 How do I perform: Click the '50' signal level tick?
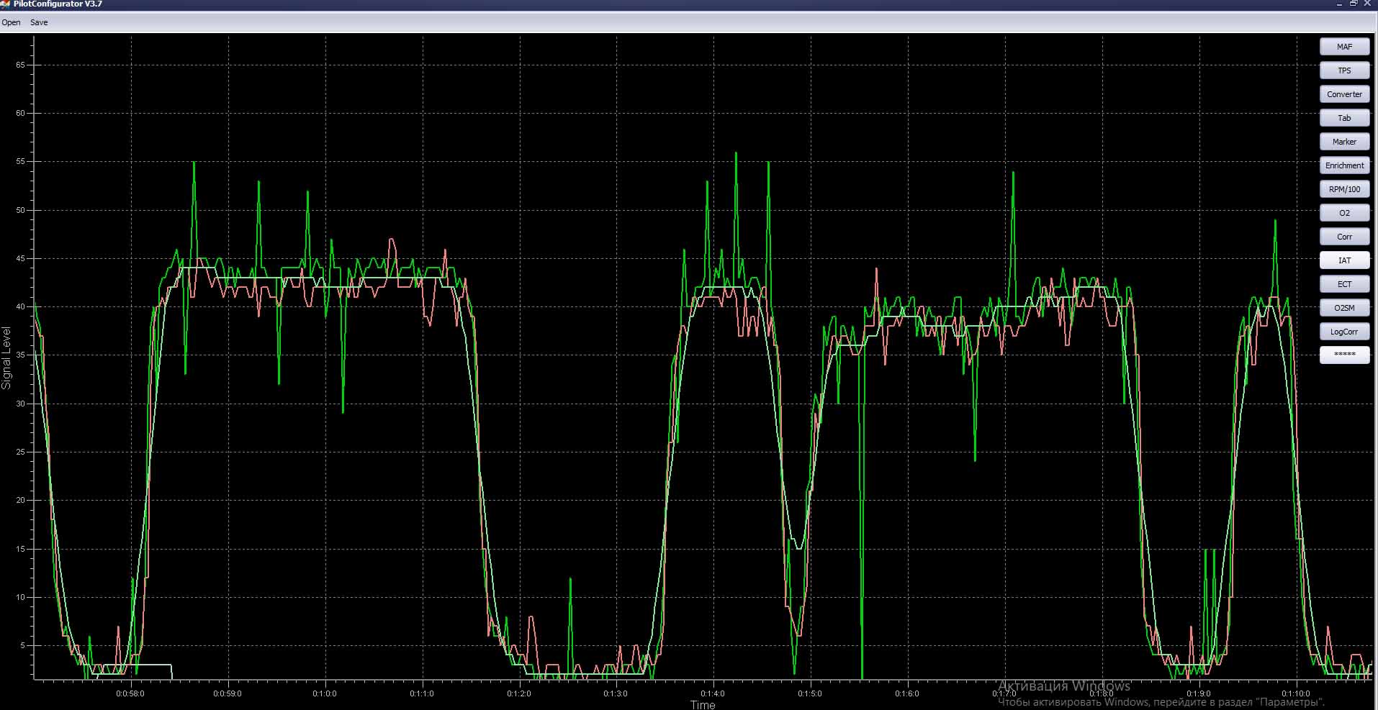(x=20, y=210)
